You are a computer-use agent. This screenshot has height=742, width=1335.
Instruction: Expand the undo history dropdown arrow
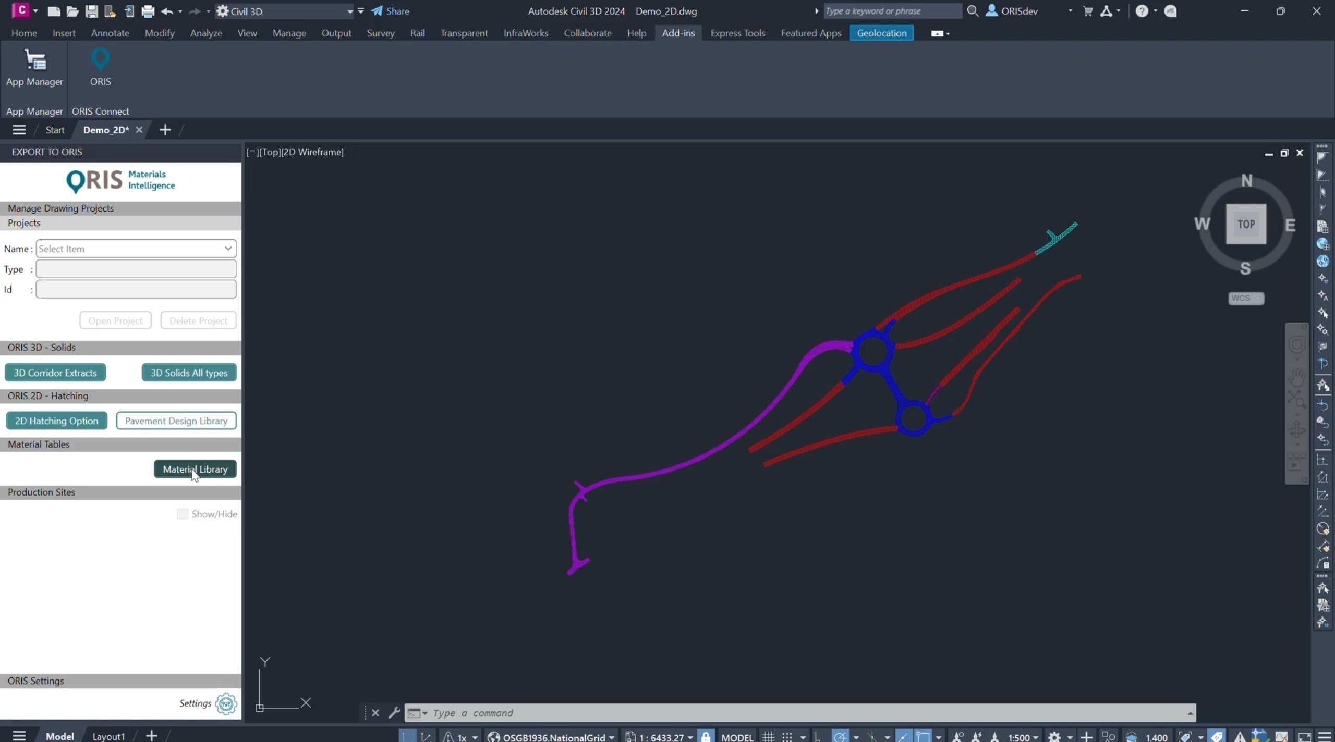point(180,11)
